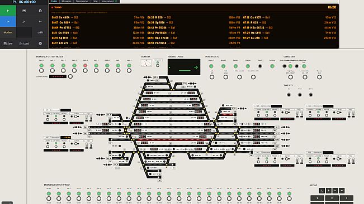Click the green Lighting lamp in Power Faults
364x204 pixels.
[x=272, y=66]
